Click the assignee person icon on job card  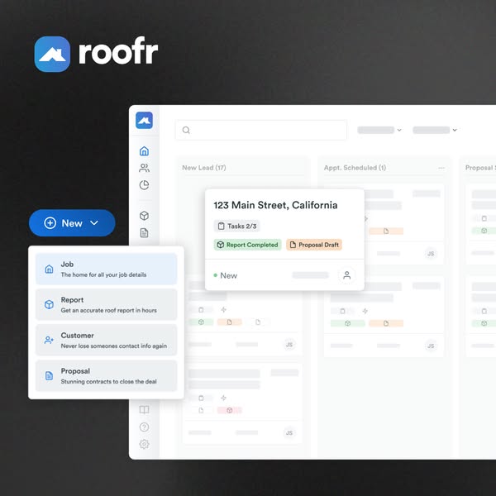point(346,275)
